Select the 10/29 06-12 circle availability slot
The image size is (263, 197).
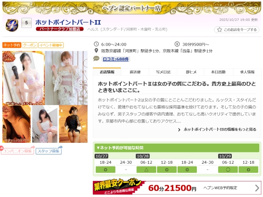pyautogui.click(x=228, y=170)
